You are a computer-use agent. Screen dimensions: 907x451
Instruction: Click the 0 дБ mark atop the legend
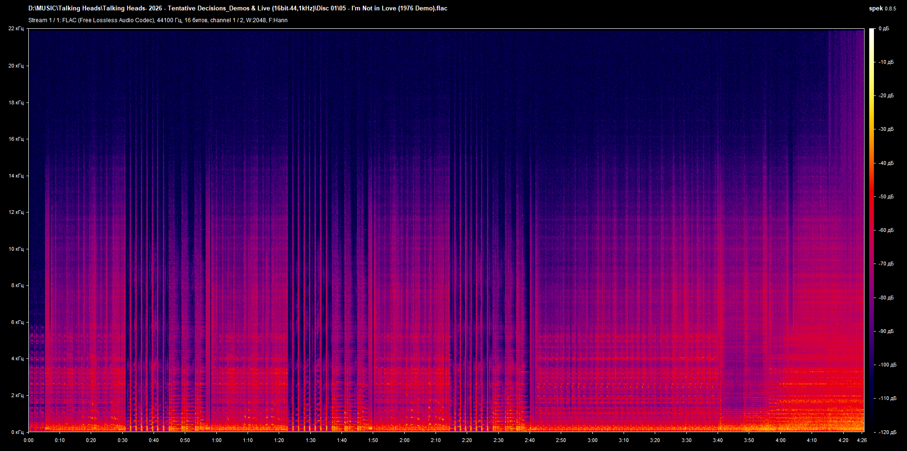(883, 28)
